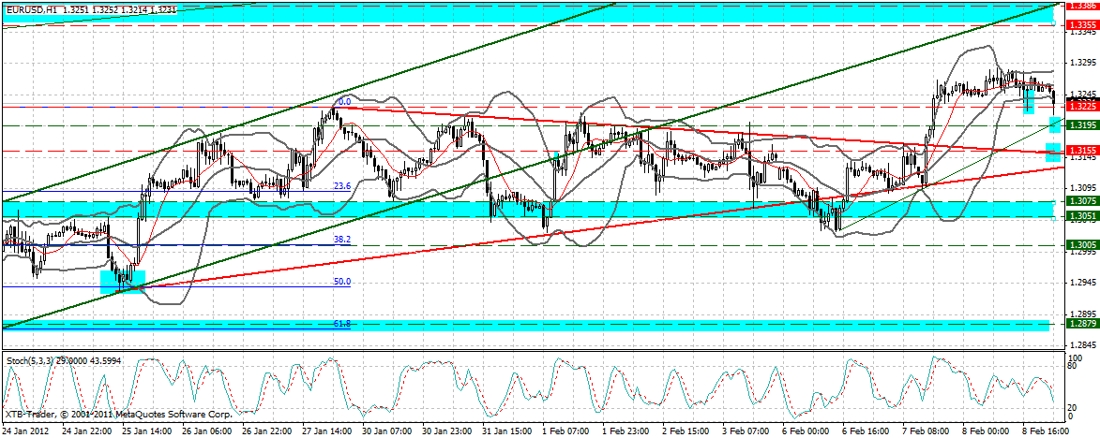Viewport: 1100px width, 438px height.
Task: Select the red 1.3155 price level label
Action: 1082,151
